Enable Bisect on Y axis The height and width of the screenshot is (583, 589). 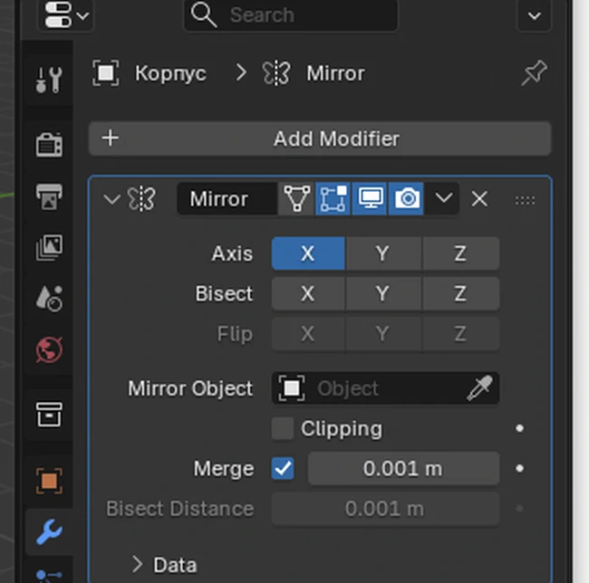coord(383,293)
